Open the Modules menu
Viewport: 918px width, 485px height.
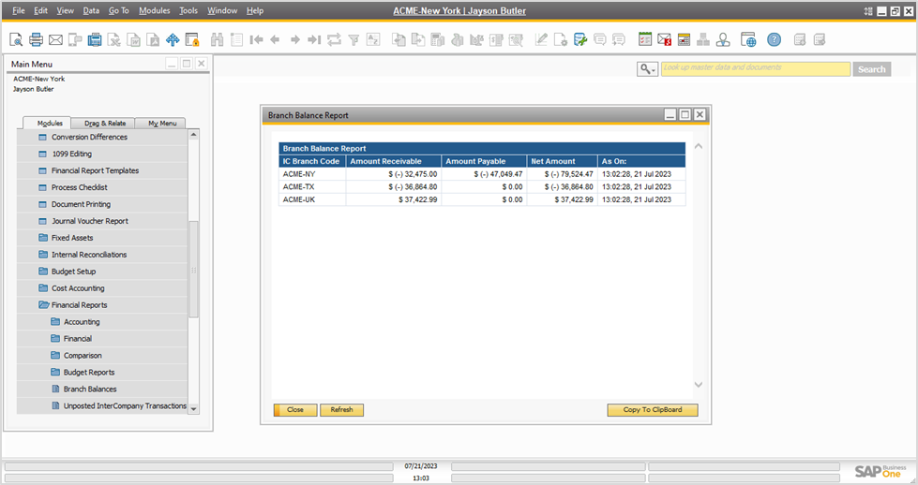click(x=154, y=10)
